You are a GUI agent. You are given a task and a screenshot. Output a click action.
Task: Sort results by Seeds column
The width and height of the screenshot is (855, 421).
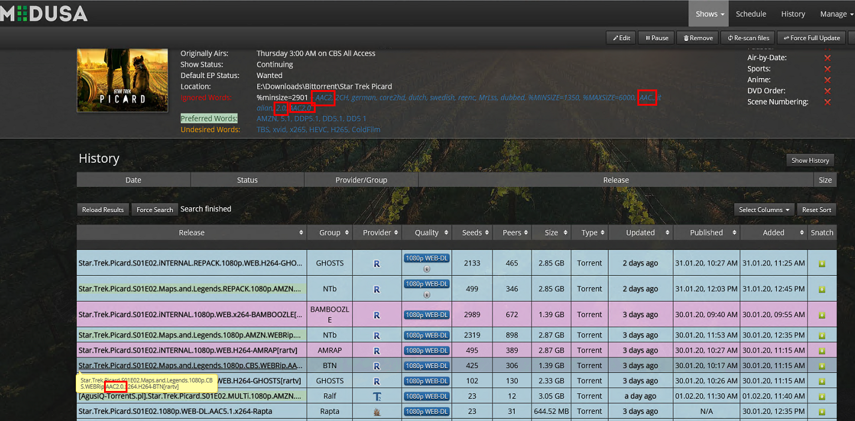pyautogui.click(x=472, y=232)
